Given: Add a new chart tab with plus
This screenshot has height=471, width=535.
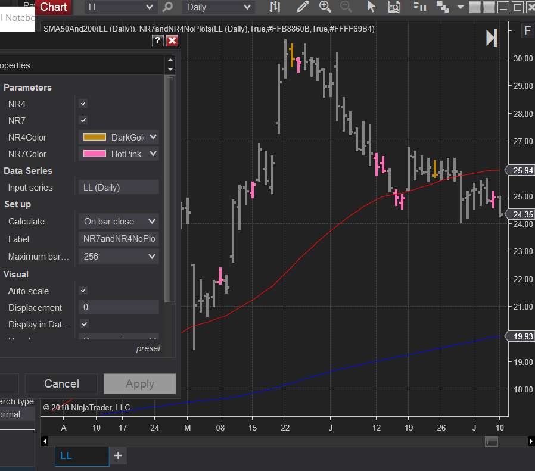Looking at the screenshot, I should click(118, 456).
